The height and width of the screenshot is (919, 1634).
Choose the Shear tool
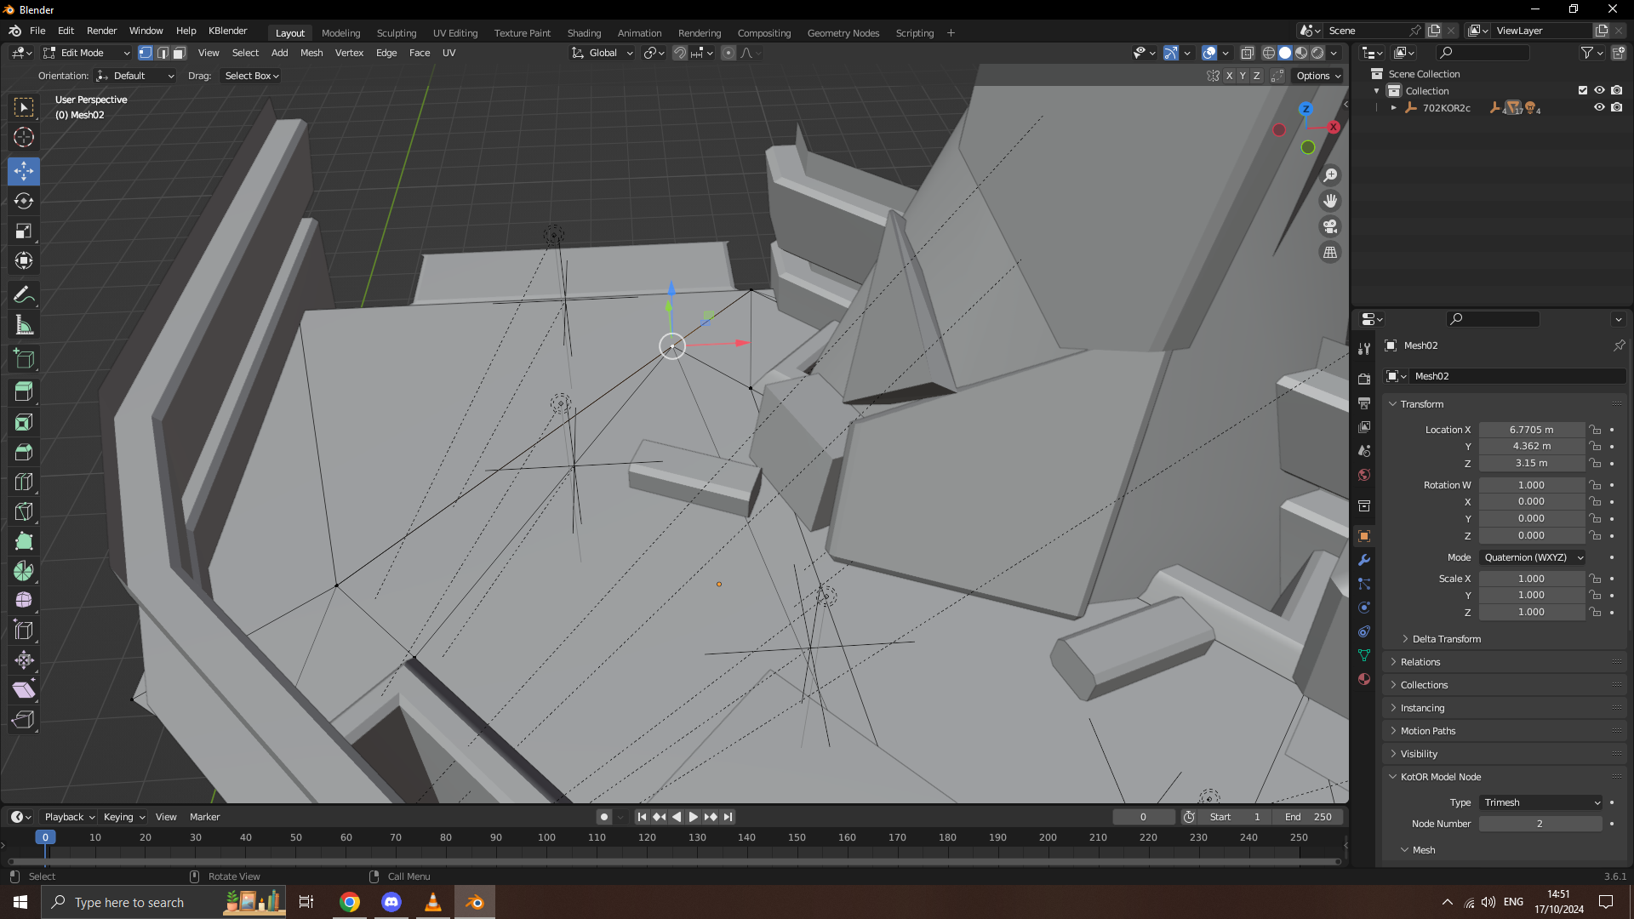24,690
